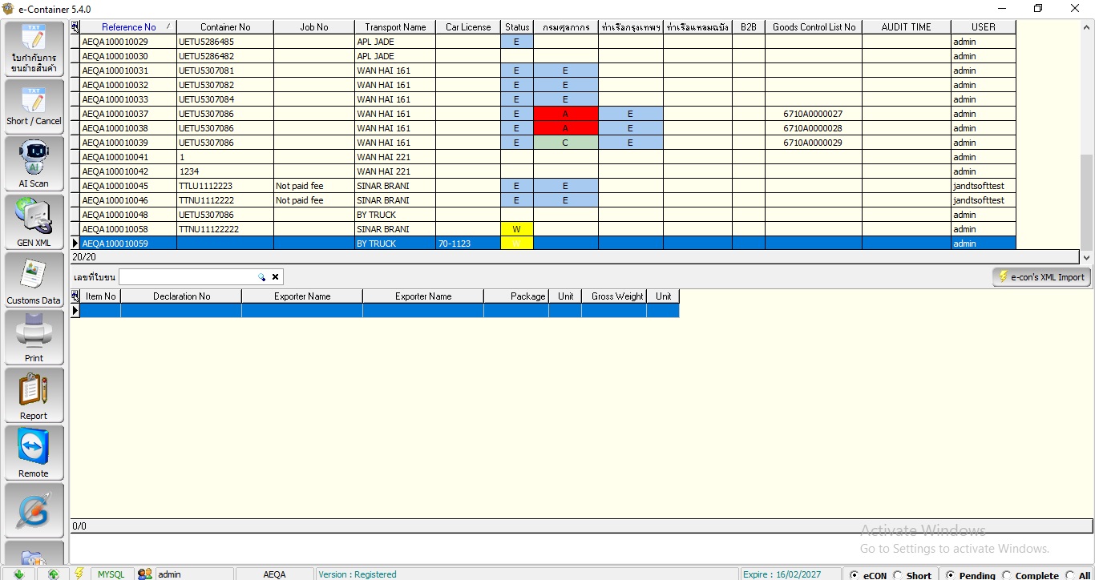Click the Container No column header
1095x580 pixels.
click(x=225, y=27)
